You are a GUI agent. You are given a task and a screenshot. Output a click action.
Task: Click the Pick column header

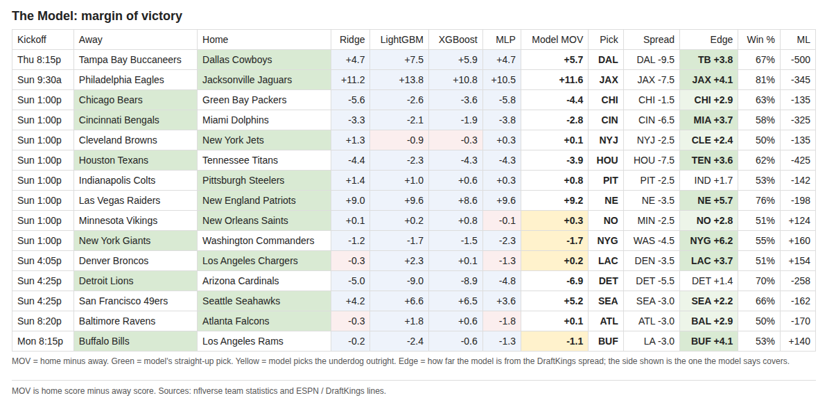pyautogui.click(x=606, y=40)
